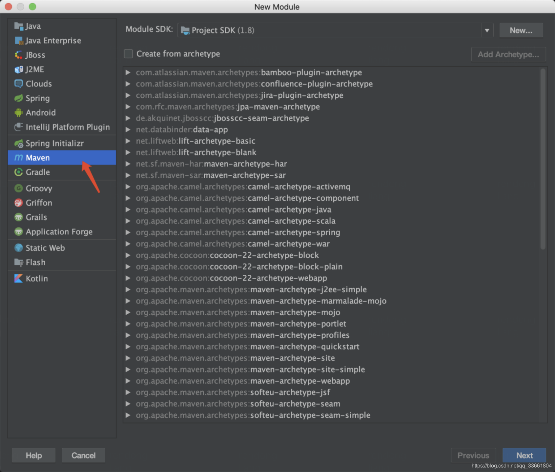Screen dimensions: 555x472
Task: Click the J2ME icon
Action: coord(19,69)
